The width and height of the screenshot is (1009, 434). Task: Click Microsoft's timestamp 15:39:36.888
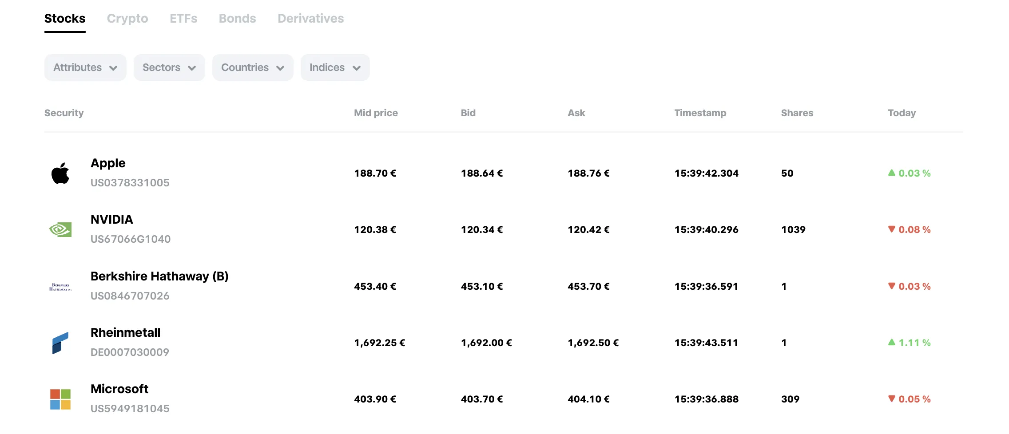click(x=707, y=399)
